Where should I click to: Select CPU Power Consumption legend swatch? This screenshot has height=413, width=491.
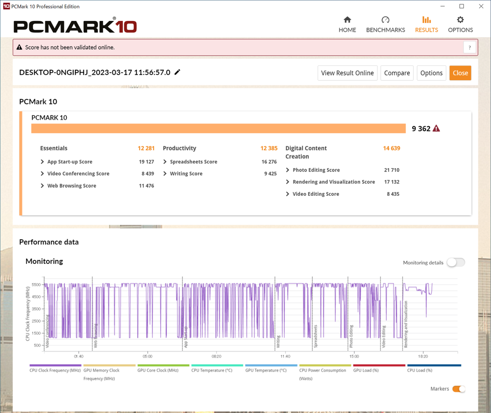[x=325, y=365]
